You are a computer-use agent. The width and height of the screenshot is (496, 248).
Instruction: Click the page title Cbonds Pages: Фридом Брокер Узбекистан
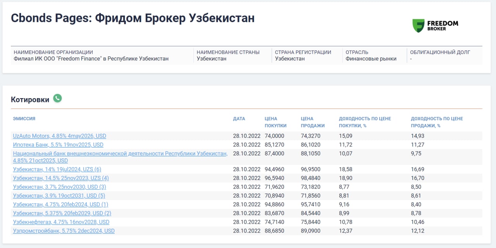coord(133,18)
